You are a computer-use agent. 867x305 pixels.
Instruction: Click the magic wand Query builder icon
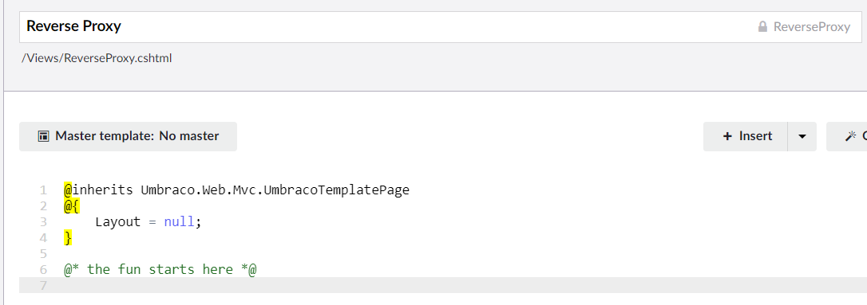(x=850, y=136)
